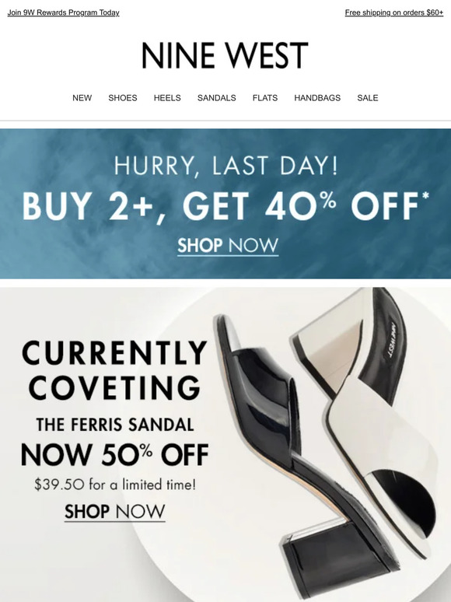
Task: Click the $39.50 limited time price text
Action: pos(115,485)
